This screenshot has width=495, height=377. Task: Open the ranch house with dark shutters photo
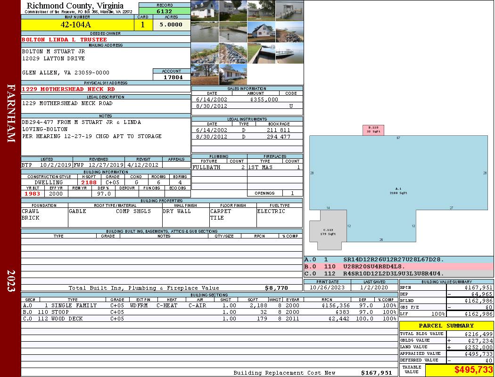pos(233,74)
